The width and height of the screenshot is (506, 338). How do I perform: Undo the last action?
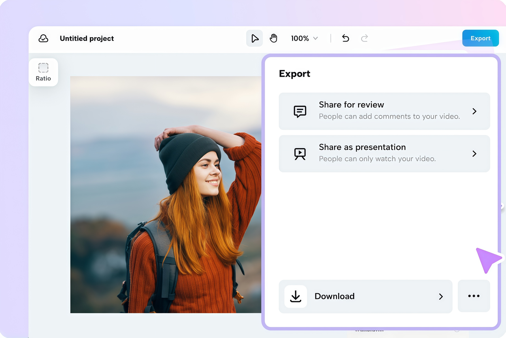[x=345, y=38]
